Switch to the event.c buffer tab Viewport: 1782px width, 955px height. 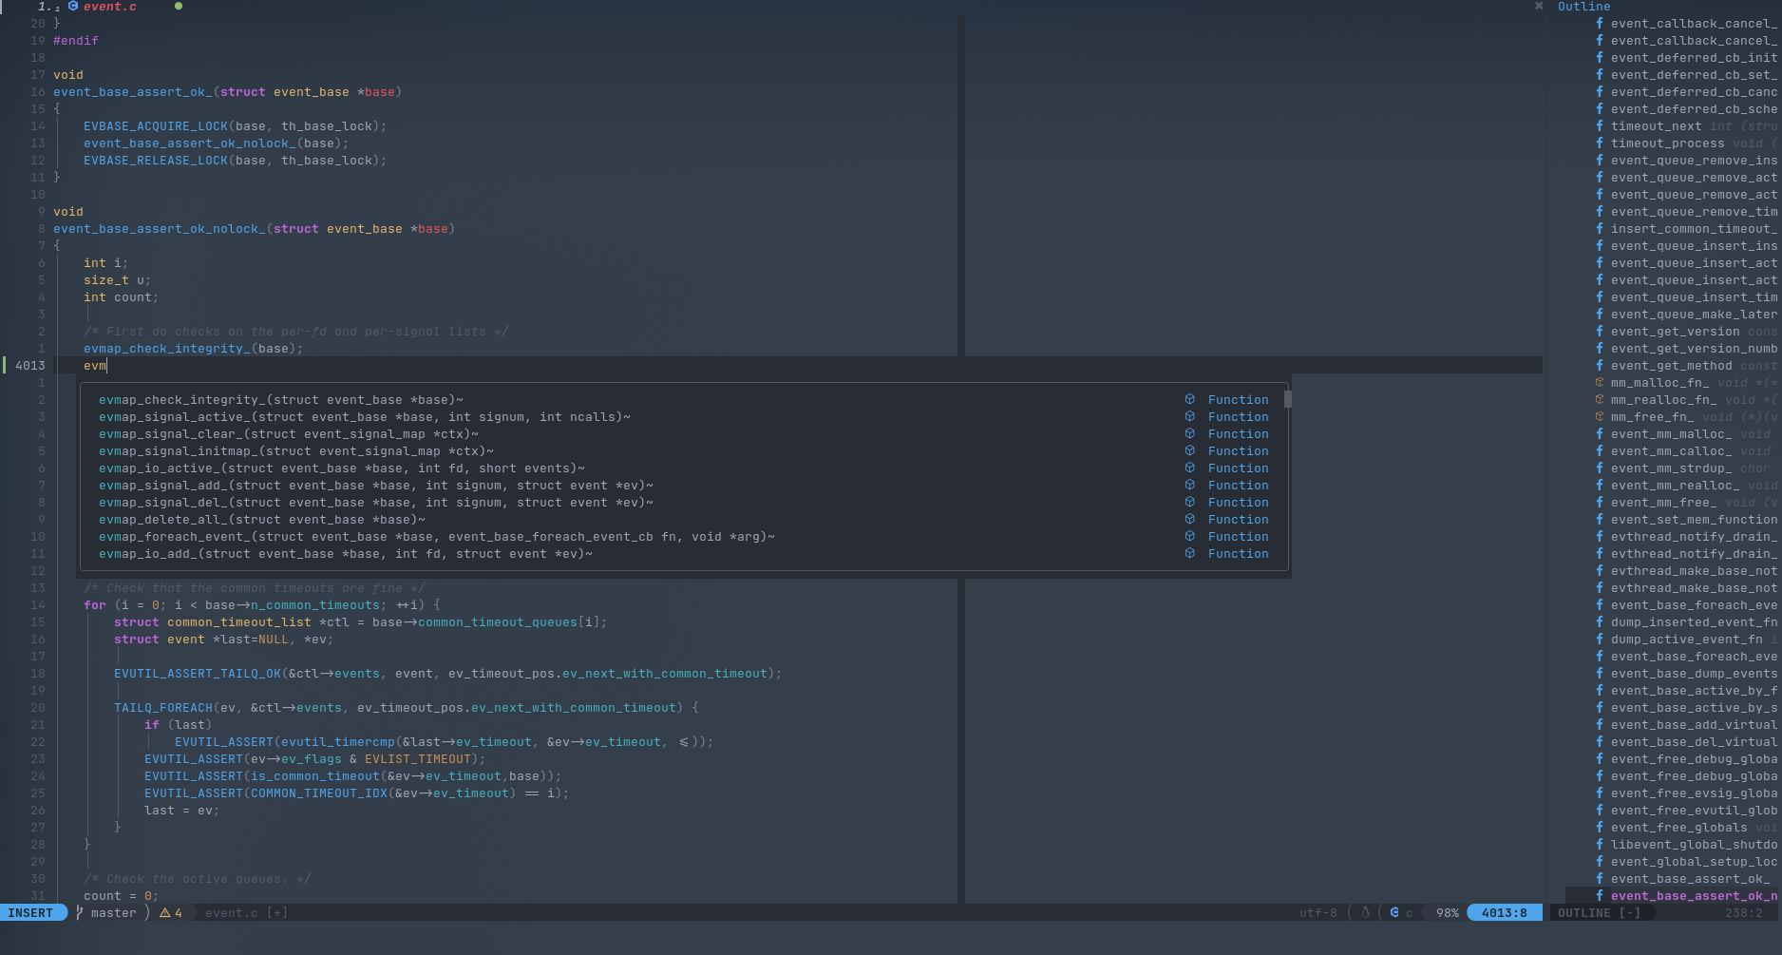coord(109,7)
